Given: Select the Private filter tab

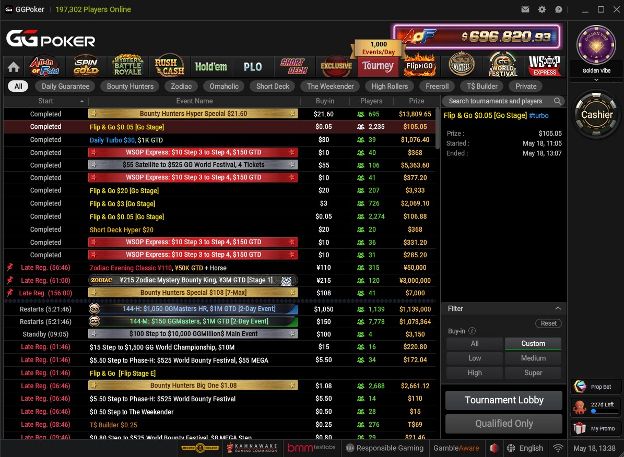Looking at the screenshot, I should tap(526, 86).
